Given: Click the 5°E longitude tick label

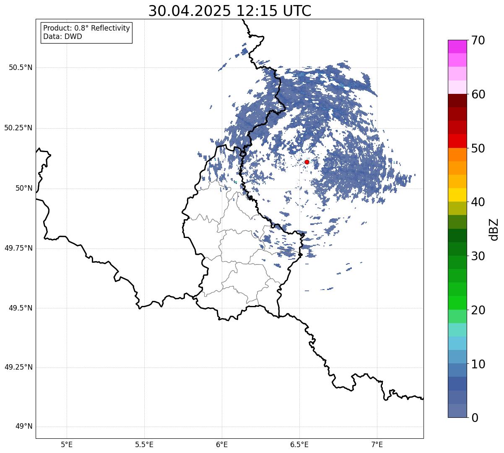Looking at the screenshot, I should (67, 444).
